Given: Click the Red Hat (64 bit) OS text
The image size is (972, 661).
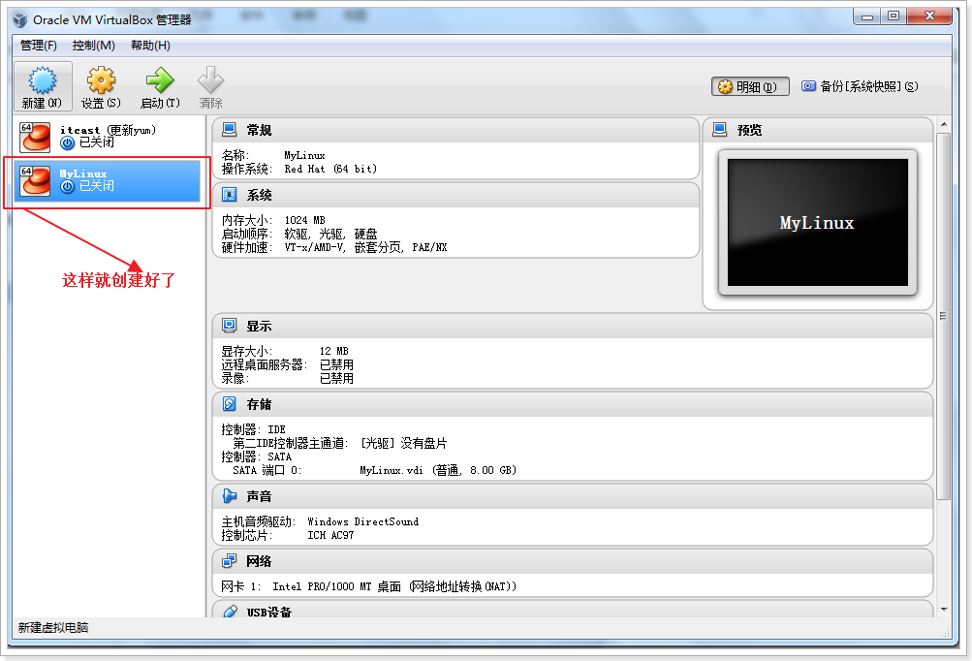Looking at the screenshot, I should 330,169.
